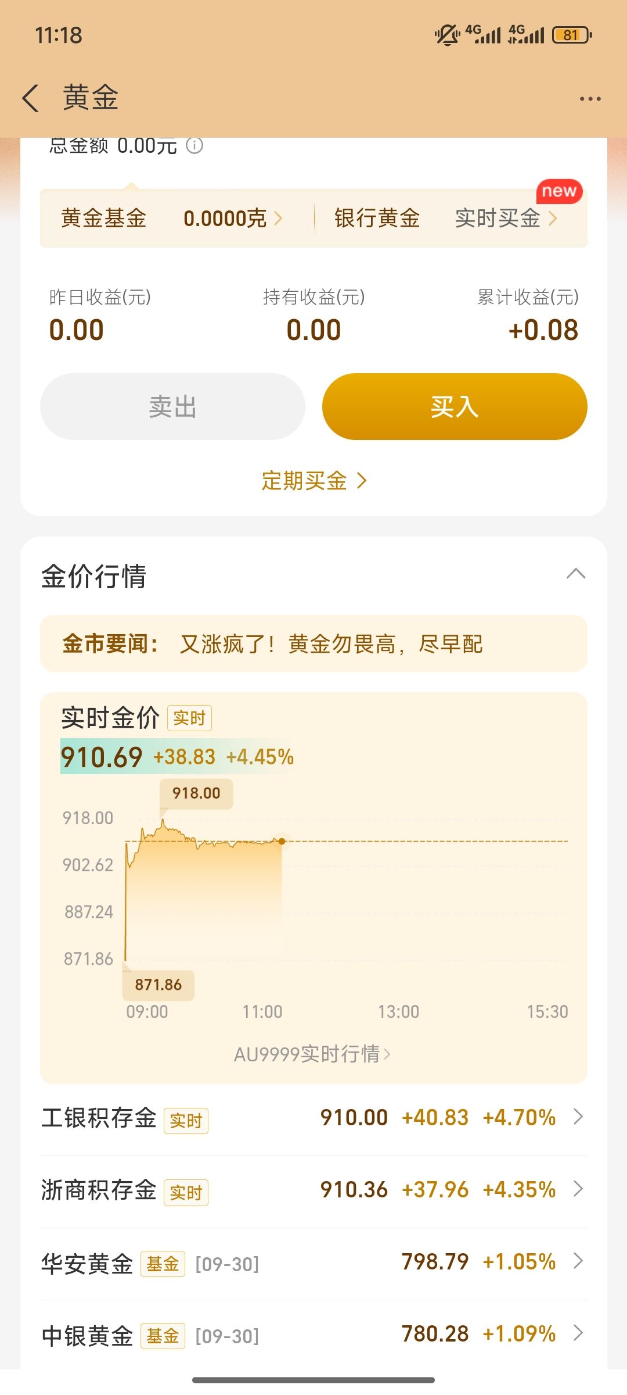Open AU9999实时行情 link
Viewport: 627px width, 1395px height.
tap(312, 1054)
